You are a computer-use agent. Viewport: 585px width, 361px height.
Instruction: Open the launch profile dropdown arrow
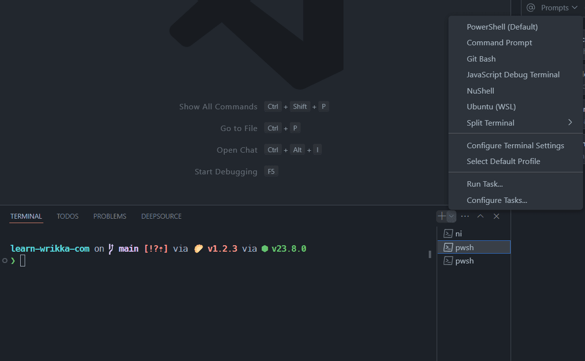tap(451, 216)
